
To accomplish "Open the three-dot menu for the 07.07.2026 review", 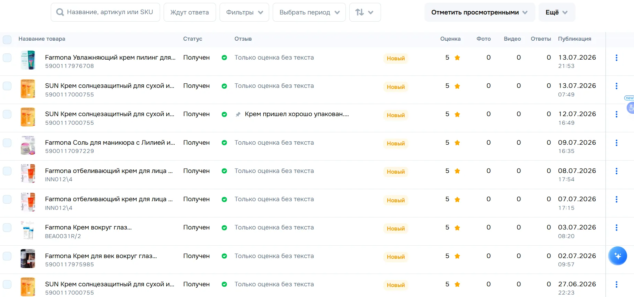I will tap(616, 199).
